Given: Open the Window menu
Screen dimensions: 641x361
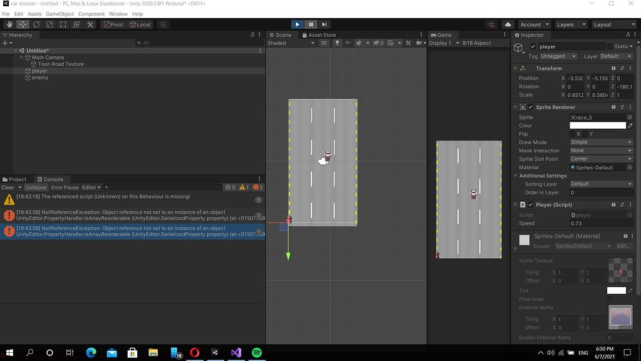Looking at the screenshot, I should [118, 14].
